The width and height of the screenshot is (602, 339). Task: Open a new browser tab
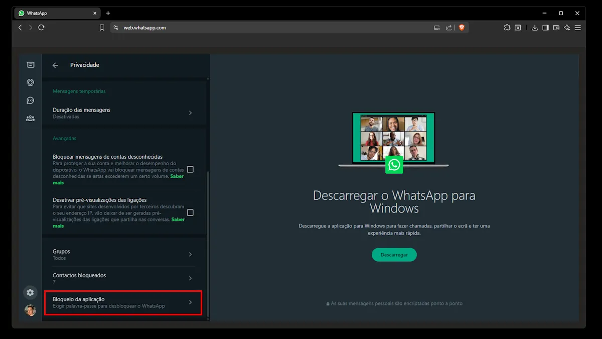[x=108, y=13]
